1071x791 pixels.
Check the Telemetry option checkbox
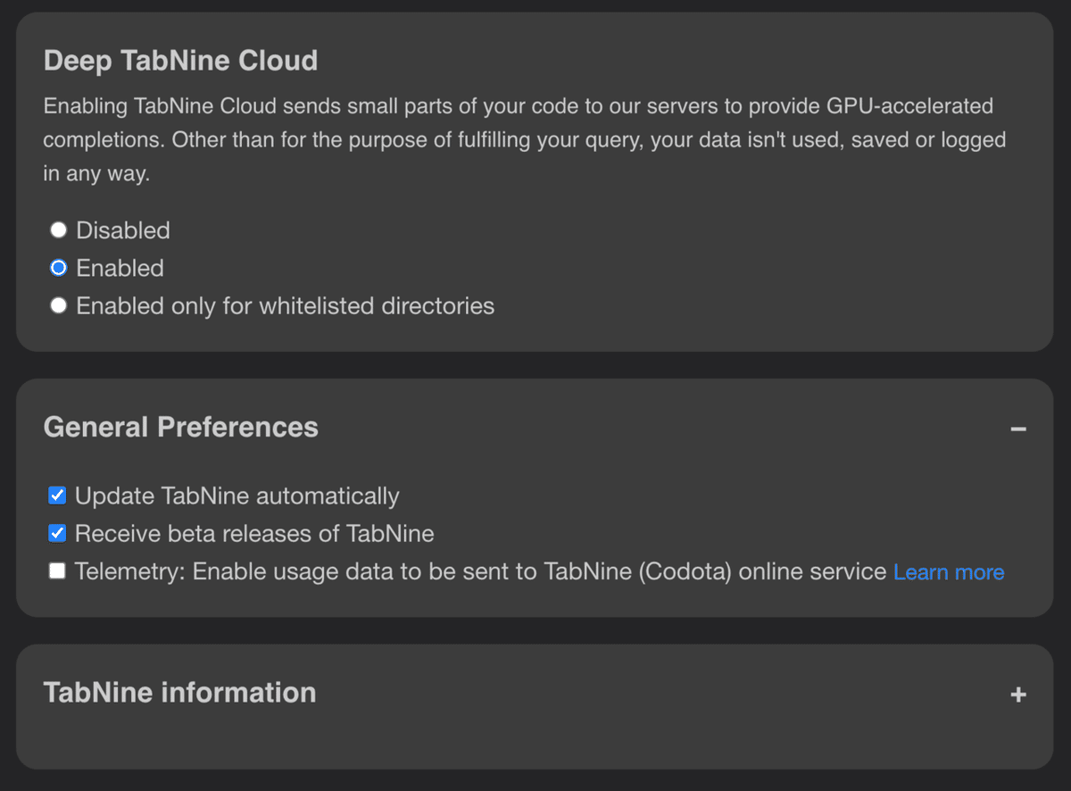[56, 570]
